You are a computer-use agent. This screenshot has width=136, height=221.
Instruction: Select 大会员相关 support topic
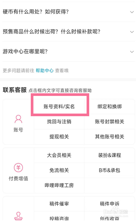59,155
